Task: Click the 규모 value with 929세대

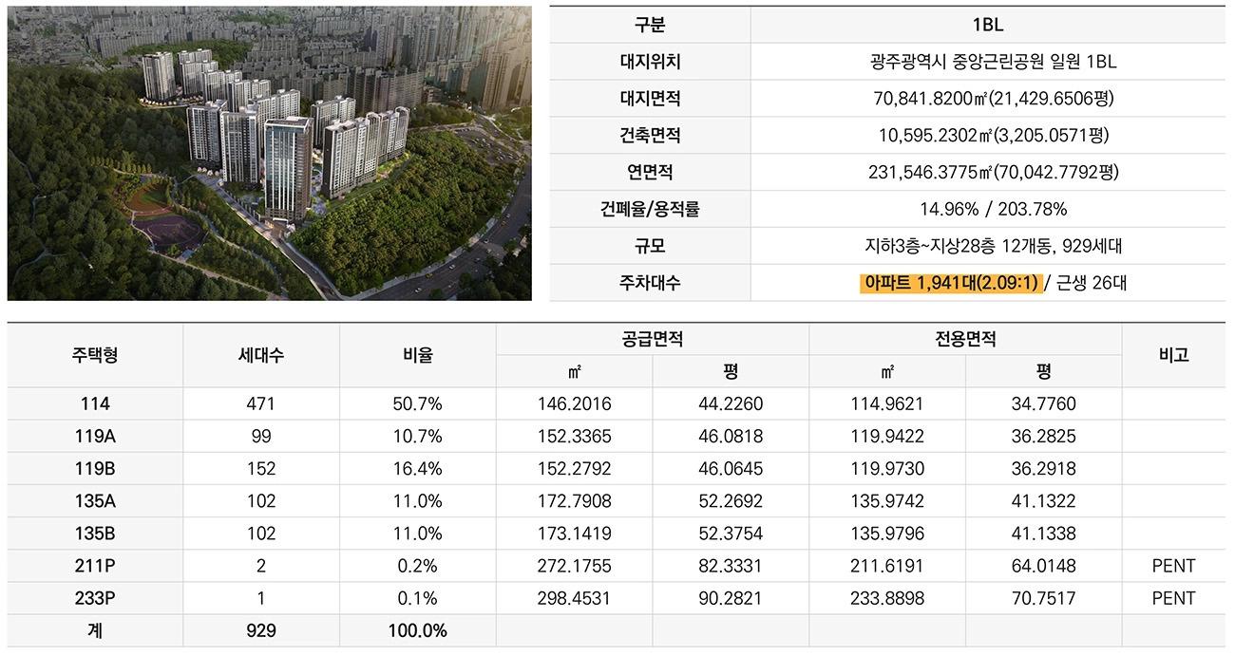Action: pos(988,246)
